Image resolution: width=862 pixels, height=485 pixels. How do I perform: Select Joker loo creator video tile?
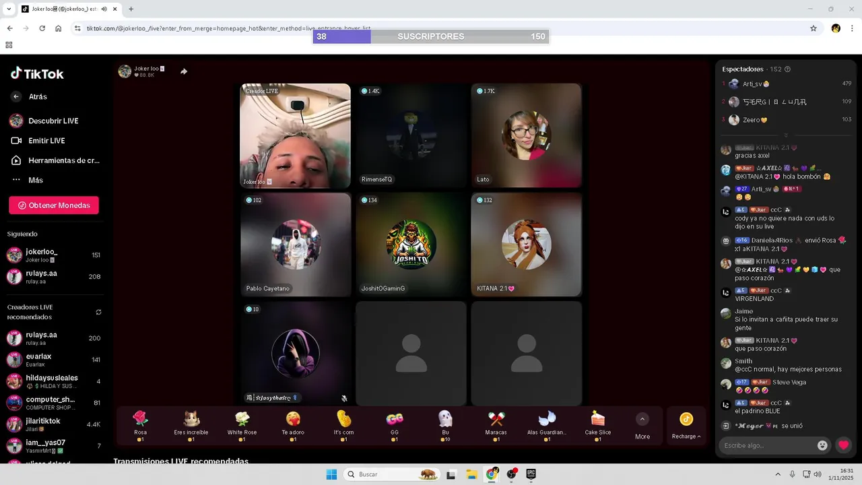coord(296,135)
